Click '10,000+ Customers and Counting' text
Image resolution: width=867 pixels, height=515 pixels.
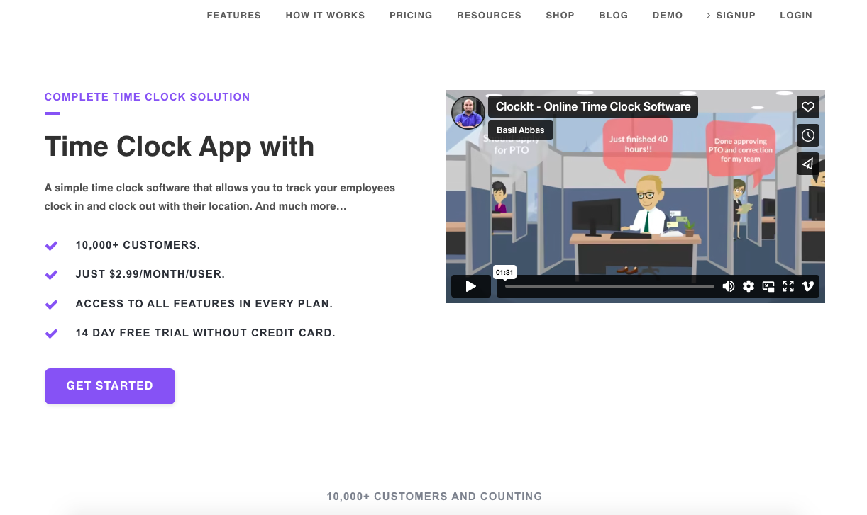434,497
